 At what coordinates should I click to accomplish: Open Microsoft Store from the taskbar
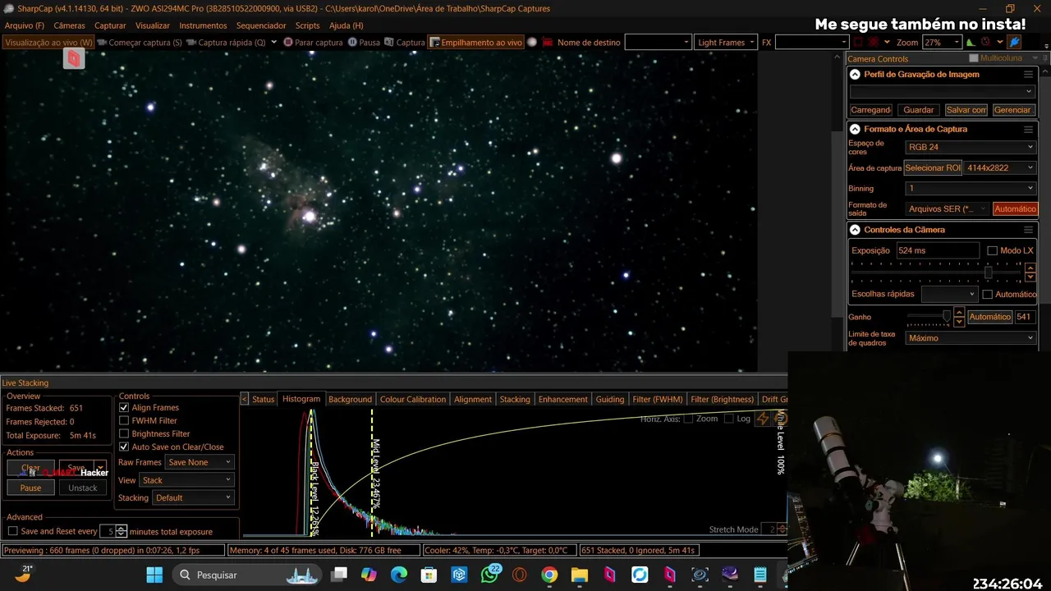(x=429, y=575)
